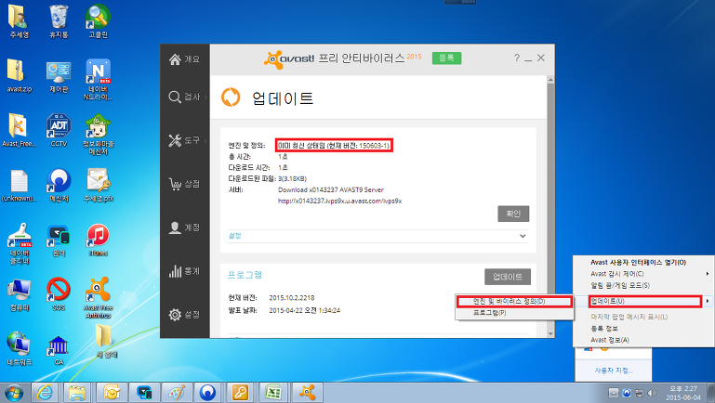Select Avast 정보(A) menu item
The image size is (715, 403).
click(x=643, y=340)
